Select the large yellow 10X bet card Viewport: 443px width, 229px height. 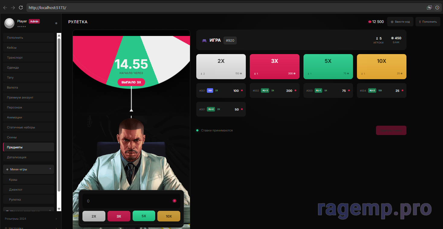(382, 66)
